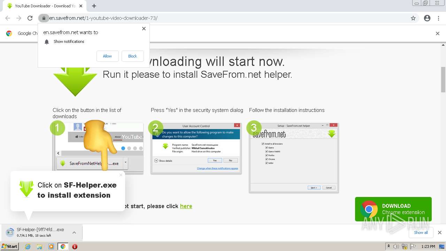This screenshot has width=446, height=251.
Task: Click 'Run it please to install' text
Action: [197, 75]
